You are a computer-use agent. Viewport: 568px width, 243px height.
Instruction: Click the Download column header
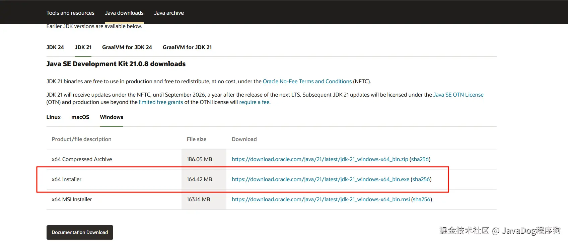tap(244, 139)
